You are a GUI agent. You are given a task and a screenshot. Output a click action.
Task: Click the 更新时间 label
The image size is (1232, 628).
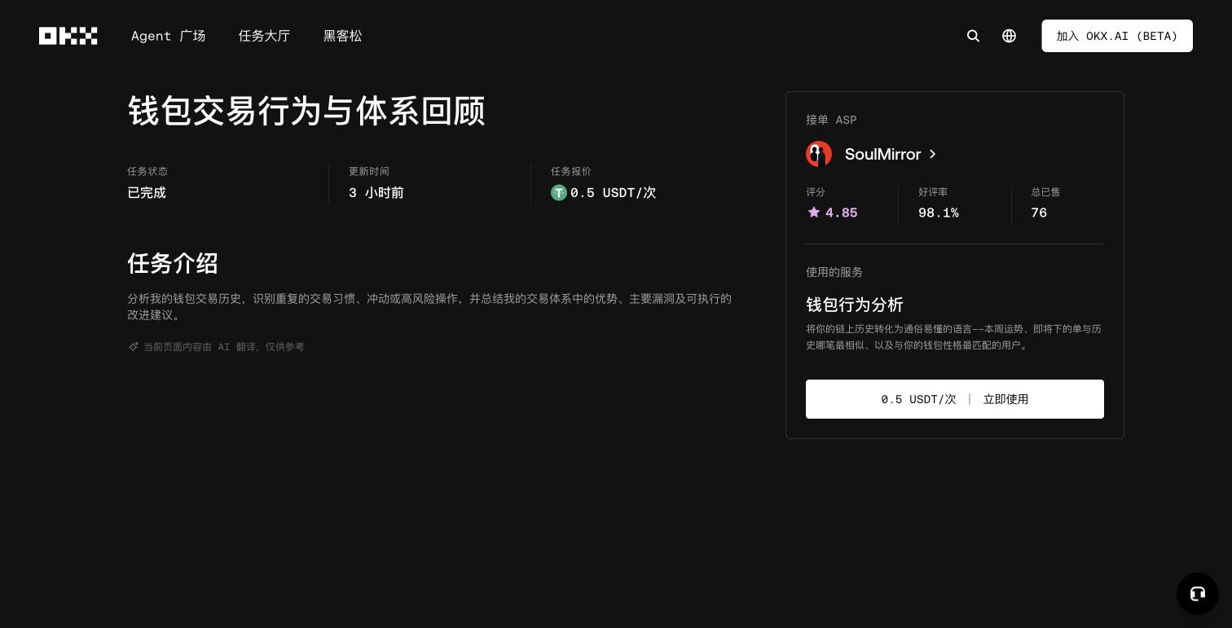tap(369, 171)
